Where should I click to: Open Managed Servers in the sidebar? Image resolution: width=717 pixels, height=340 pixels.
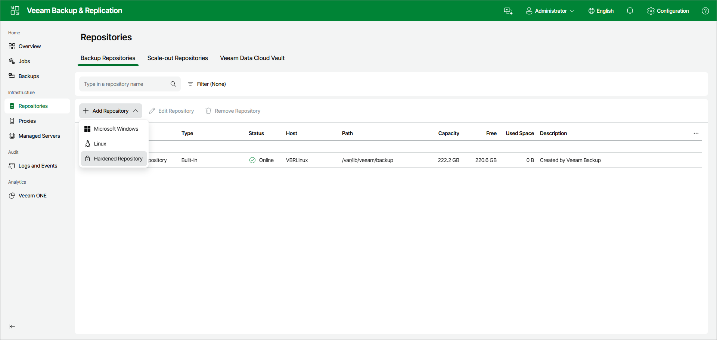click(x=37, y=136)
